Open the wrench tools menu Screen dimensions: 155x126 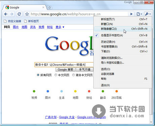[148, 14]
